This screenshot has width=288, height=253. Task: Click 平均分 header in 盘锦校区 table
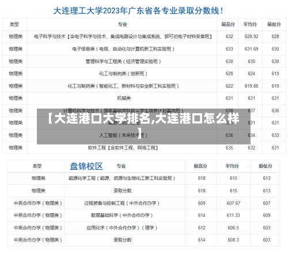pos(232,166)
